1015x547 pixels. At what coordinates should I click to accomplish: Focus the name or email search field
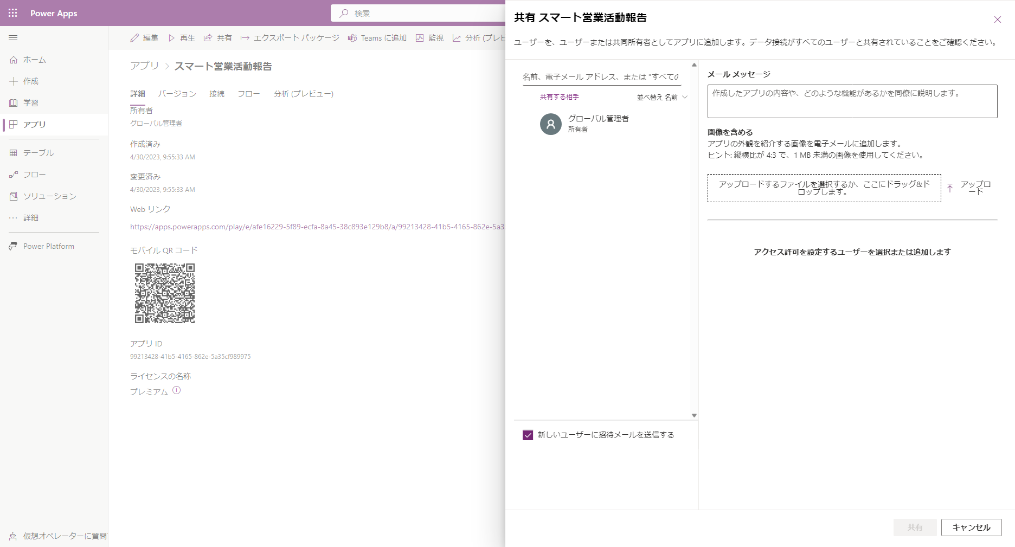(x=602, y=77)
